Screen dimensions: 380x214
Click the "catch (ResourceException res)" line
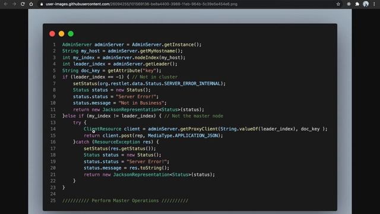click(x=116, y=142)
